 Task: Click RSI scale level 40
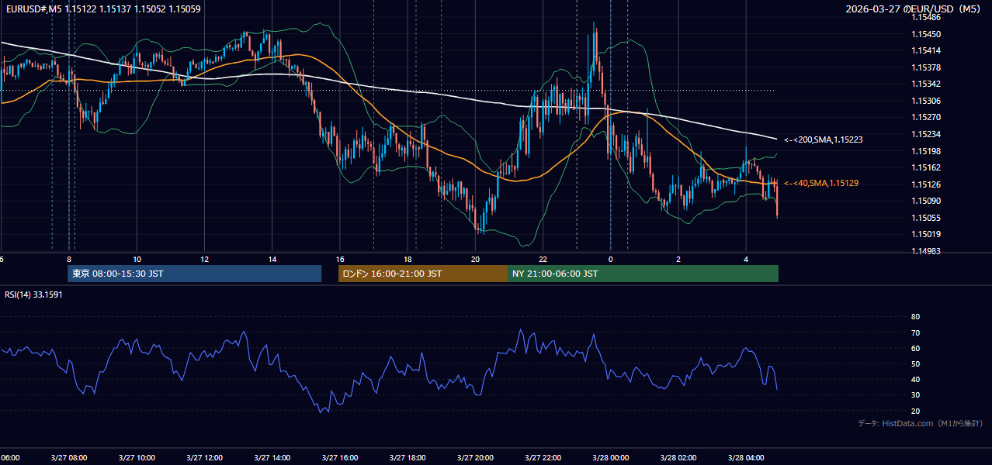[915, 379]
